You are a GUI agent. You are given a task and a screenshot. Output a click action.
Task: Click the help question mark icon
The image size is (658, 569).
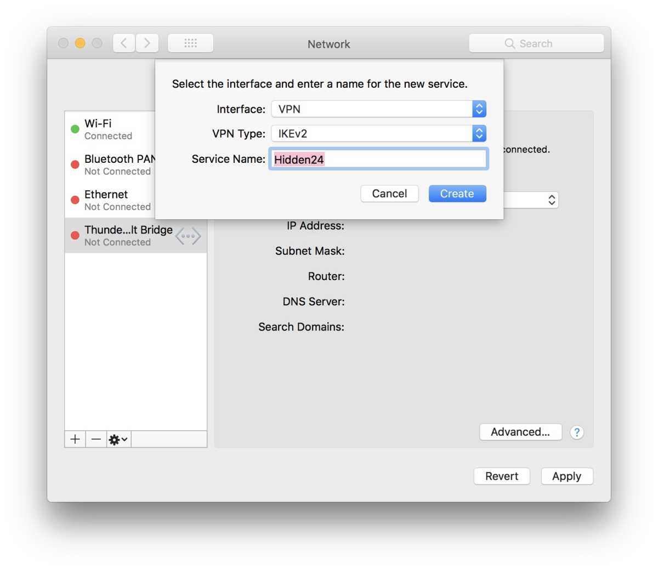click(x=576, y=432)
